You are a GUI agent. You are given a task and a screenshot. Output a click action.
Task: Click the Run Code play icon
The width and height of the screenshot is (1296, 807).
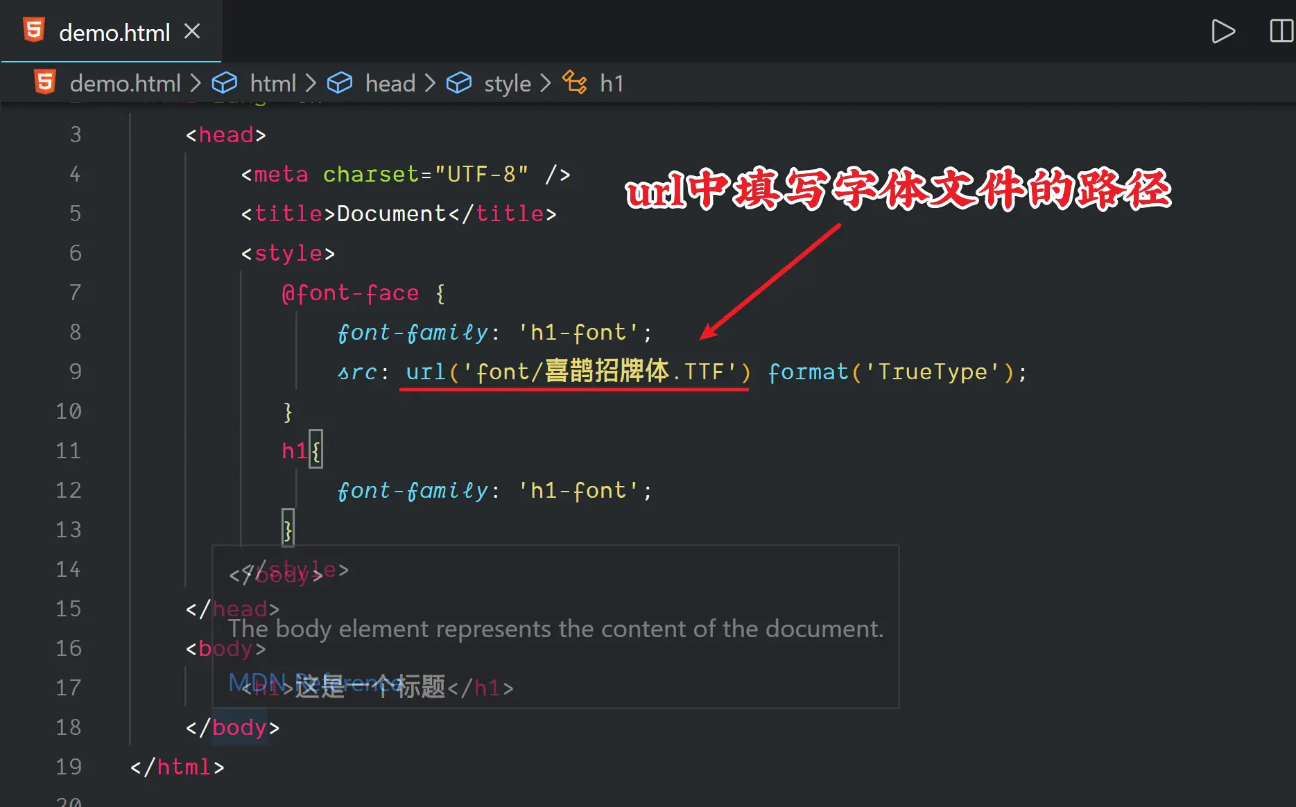pyautogui.click(x=1222, y=32)
